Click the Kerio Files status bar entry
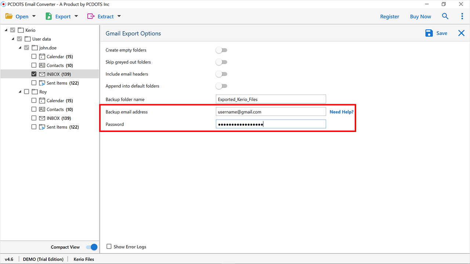 point(84,259)
